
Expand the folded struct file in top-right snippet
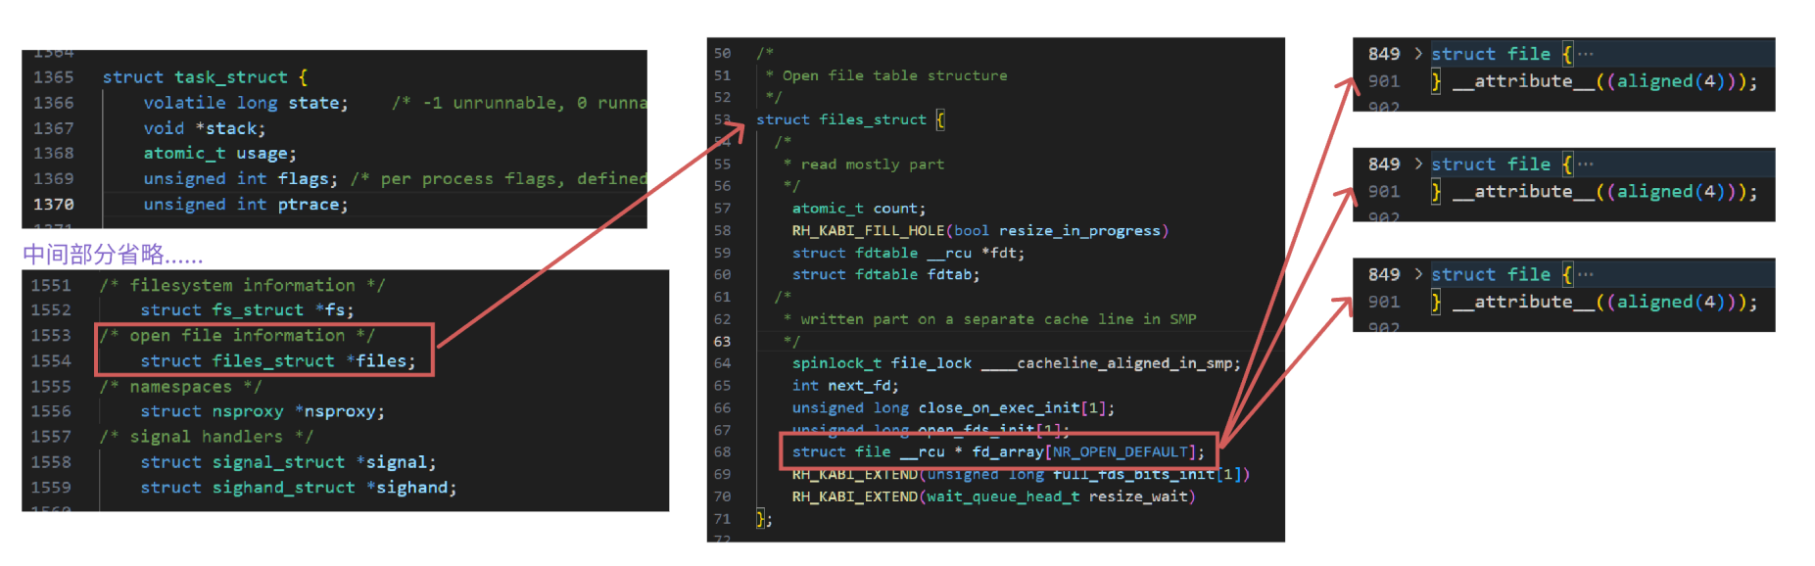click(1417, 54)
